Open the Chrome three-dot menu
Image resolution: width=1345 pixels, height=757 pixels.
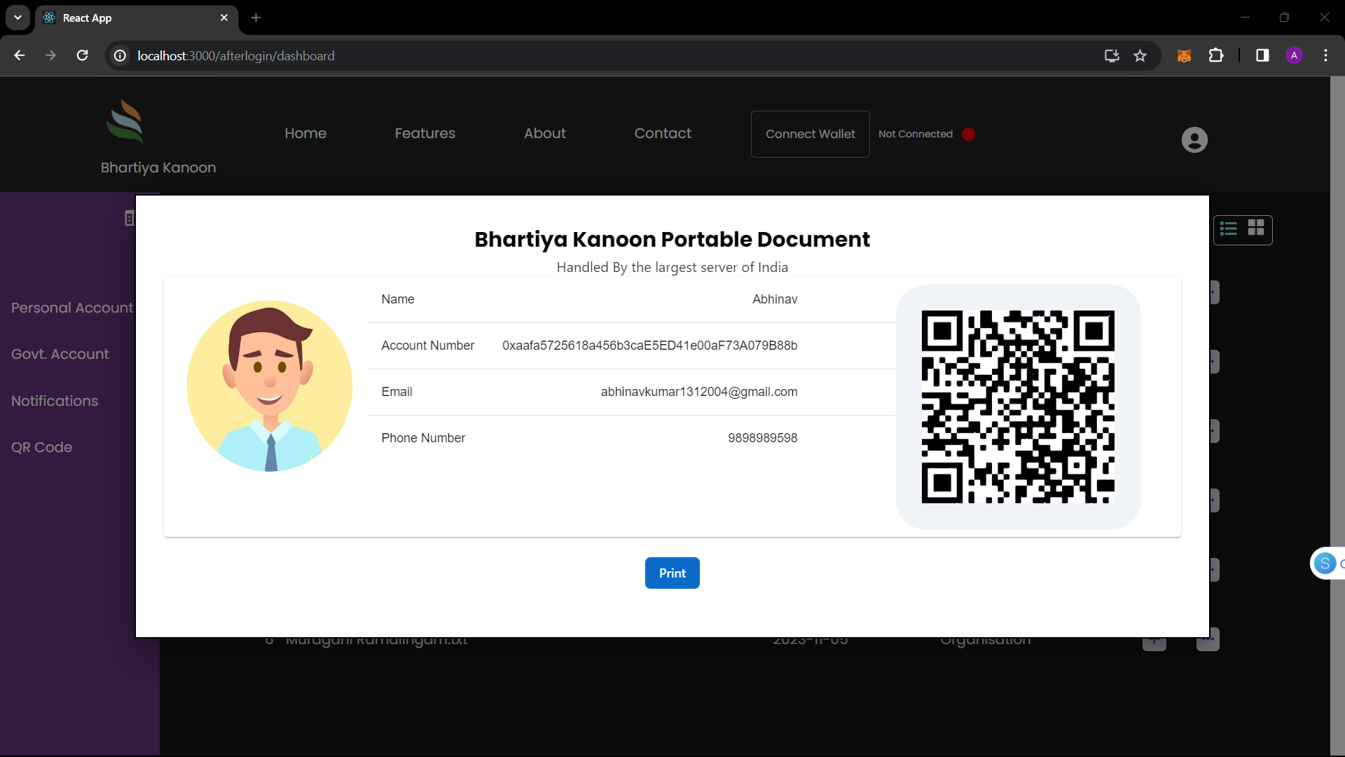[x=1326, y=55]
